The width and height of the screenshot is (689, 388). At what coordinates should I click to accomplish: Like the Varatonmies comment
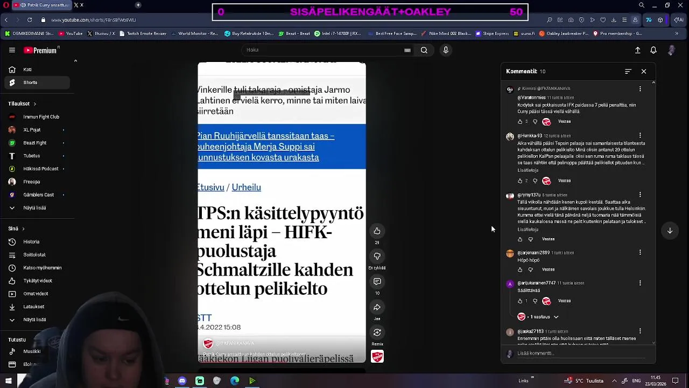[520, 122]
